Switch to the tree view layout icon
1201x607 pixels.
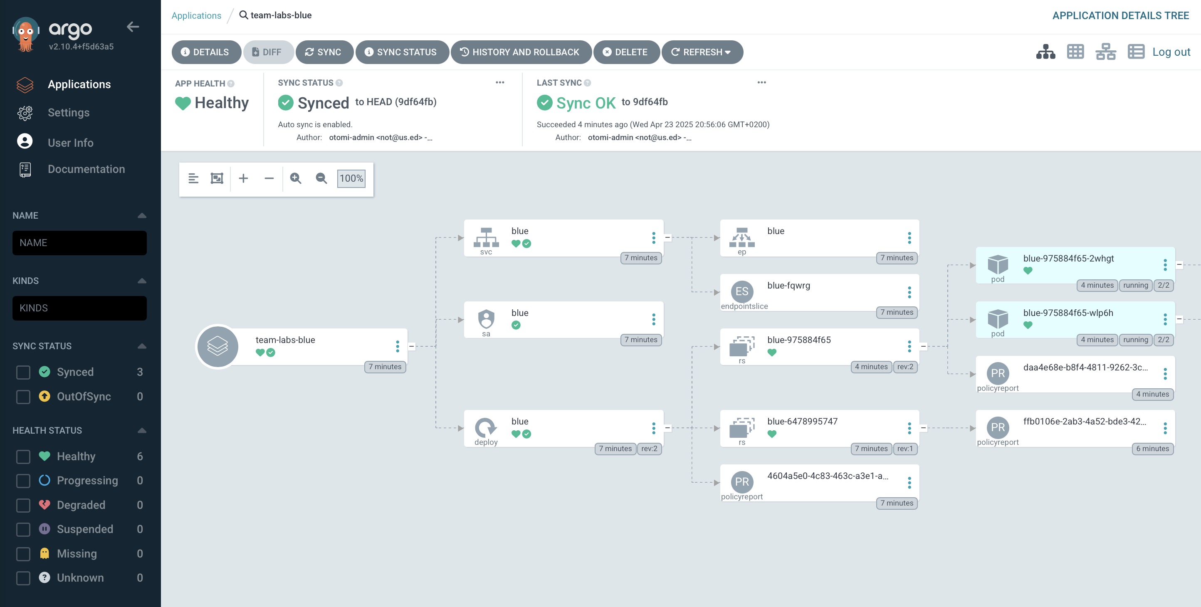1045,52
